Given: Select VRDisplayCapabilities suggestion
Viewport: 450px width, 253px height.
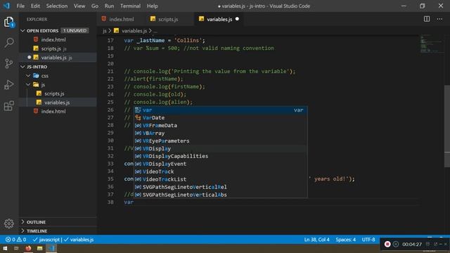Looking at the screenshot, I should tap(221, 156).
